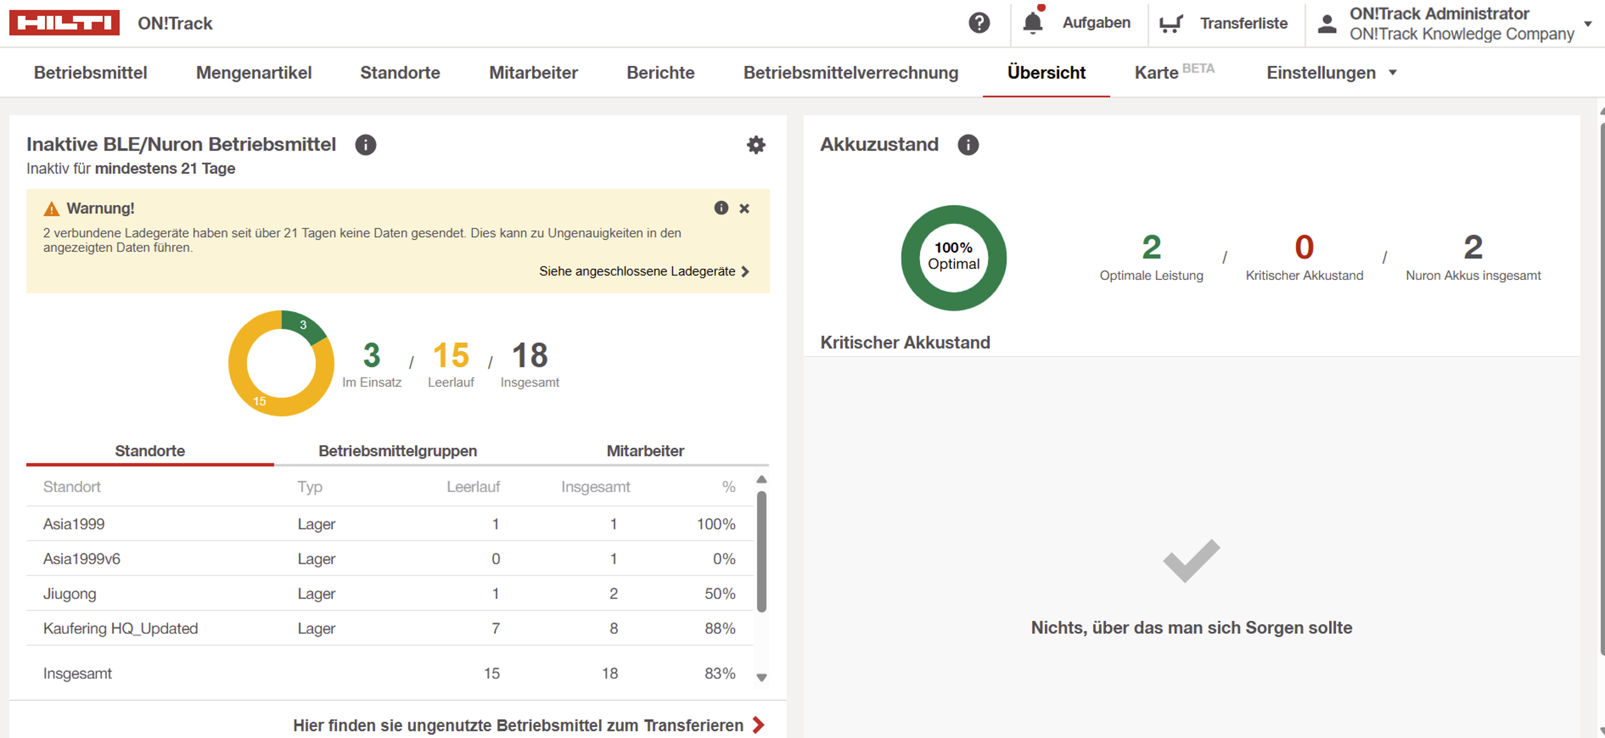This screenshot has height=738, width=1605.
Task: Click the 2 Optimale Leistung value
Action: 1152,247
